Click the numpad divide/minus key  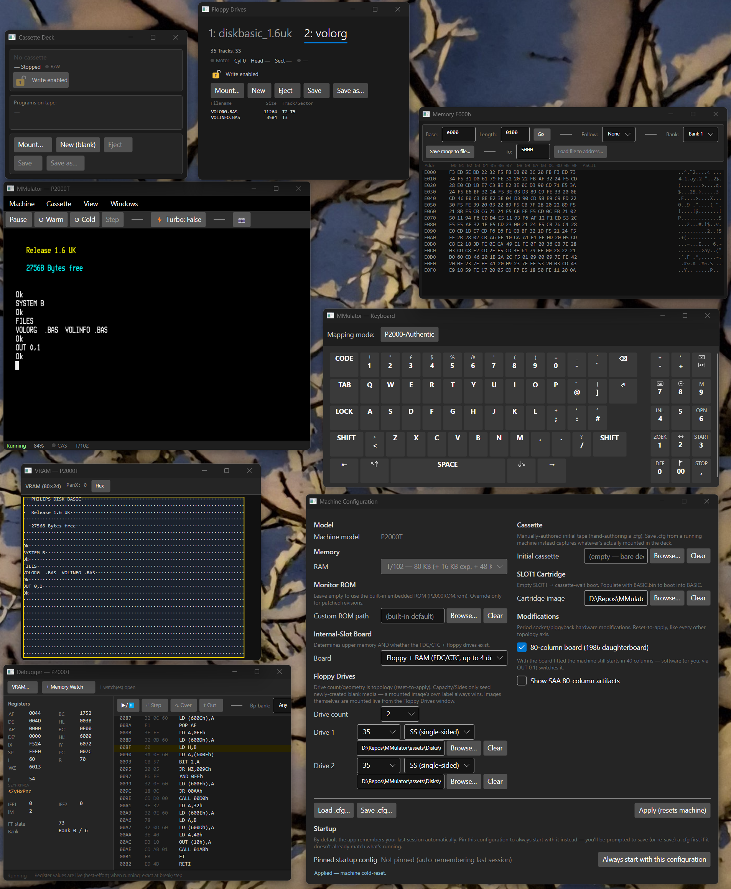(659, 365)
